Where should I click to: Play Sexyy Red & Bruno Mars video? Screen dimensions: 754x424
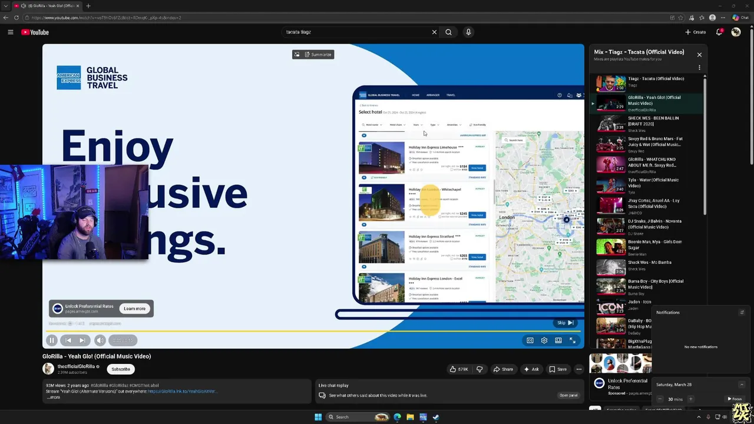pyautogui.click(x=647, y=144)
